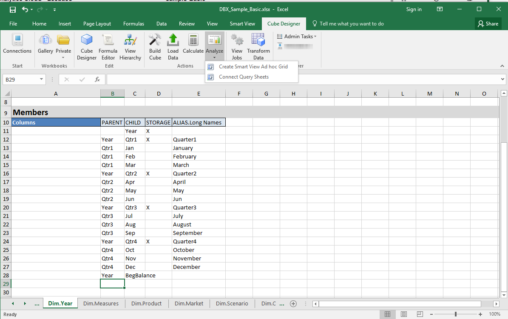
Task: Click the cell containing September
Action: pos(199,233)
